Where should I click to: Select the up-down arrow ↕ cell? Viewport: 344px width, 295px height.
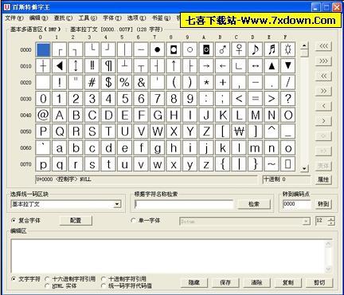tap(76, 66)
